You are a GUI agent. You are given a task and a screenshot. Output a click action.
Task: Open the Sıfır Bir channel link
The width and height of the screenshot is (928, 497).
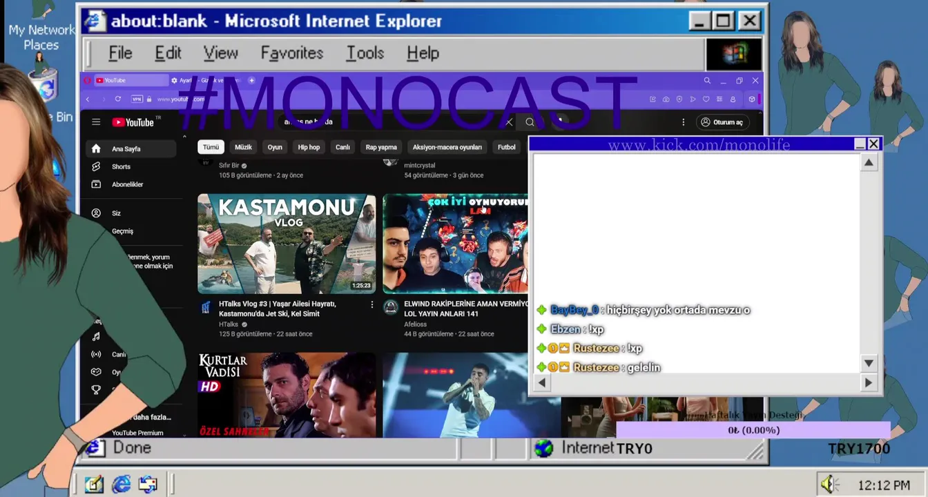(229, 166)
